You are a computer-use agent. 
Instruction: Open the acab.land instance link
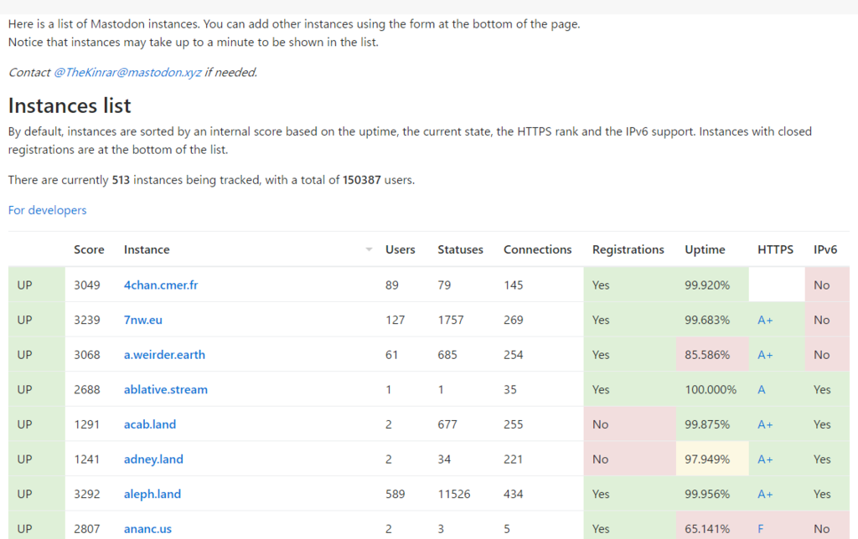tap(150, 424)
